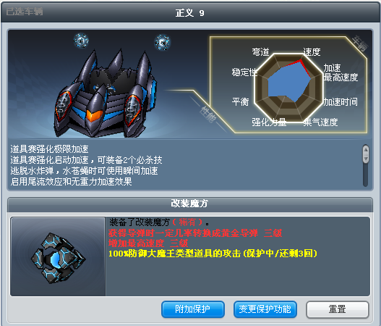Click the 变更保护功能 button
The width and height of the screenshot is (381, 326).
[x=265, y=309]
